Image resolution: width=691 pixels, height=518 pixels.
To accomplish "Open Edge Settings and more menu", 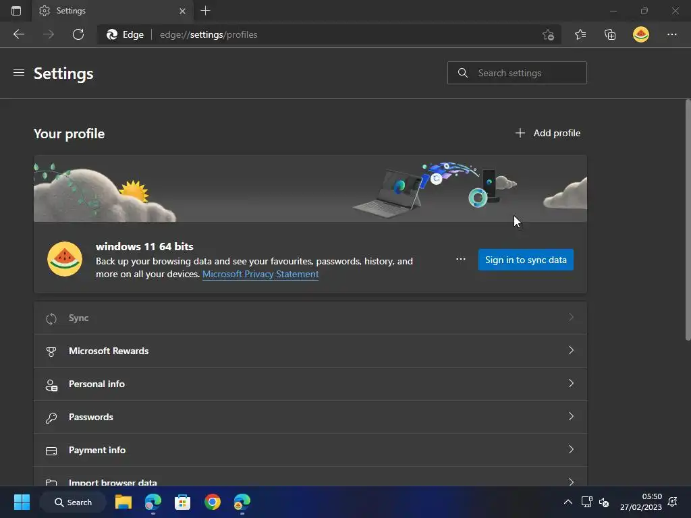I will tap(671, 34).
